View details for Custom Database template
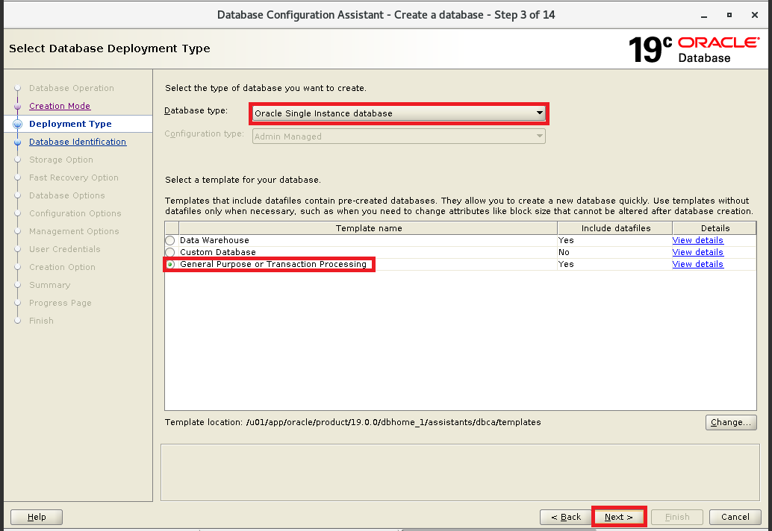Image resolution: width=772 pixels, height=531 pixels. pos(697,252)
